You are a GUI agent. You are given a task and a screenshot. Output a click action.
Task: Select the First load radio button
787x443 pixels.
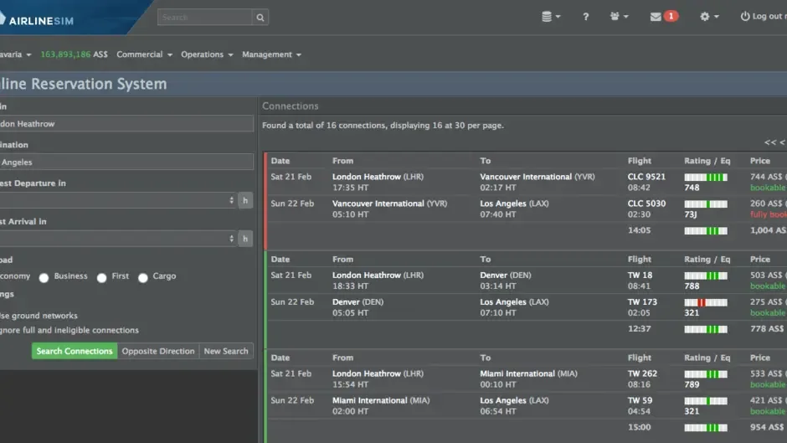tap(102, 278)
